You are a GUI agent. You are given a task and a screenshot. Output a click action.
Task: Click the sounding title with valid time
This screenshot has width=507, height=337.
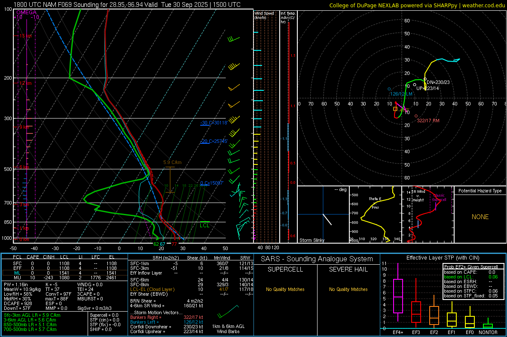pos(127,5)
